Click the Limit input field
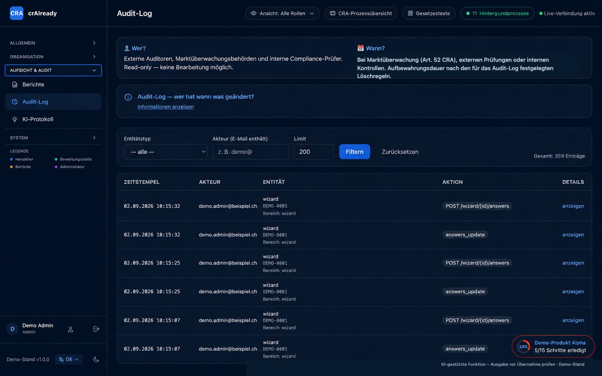This screenshot has width=602, height=376. (x=314, y=152)
